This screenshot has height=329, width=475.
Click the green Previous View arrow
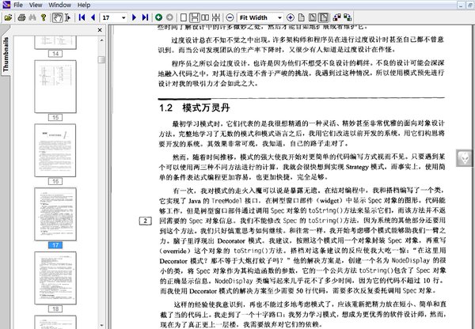coord(158,17)
